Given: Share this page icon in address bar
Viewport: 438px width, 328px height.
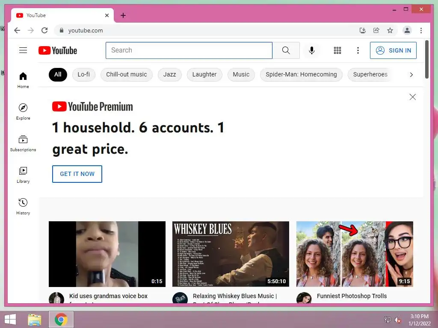Looking at the screenshot, I should (376, 30).
